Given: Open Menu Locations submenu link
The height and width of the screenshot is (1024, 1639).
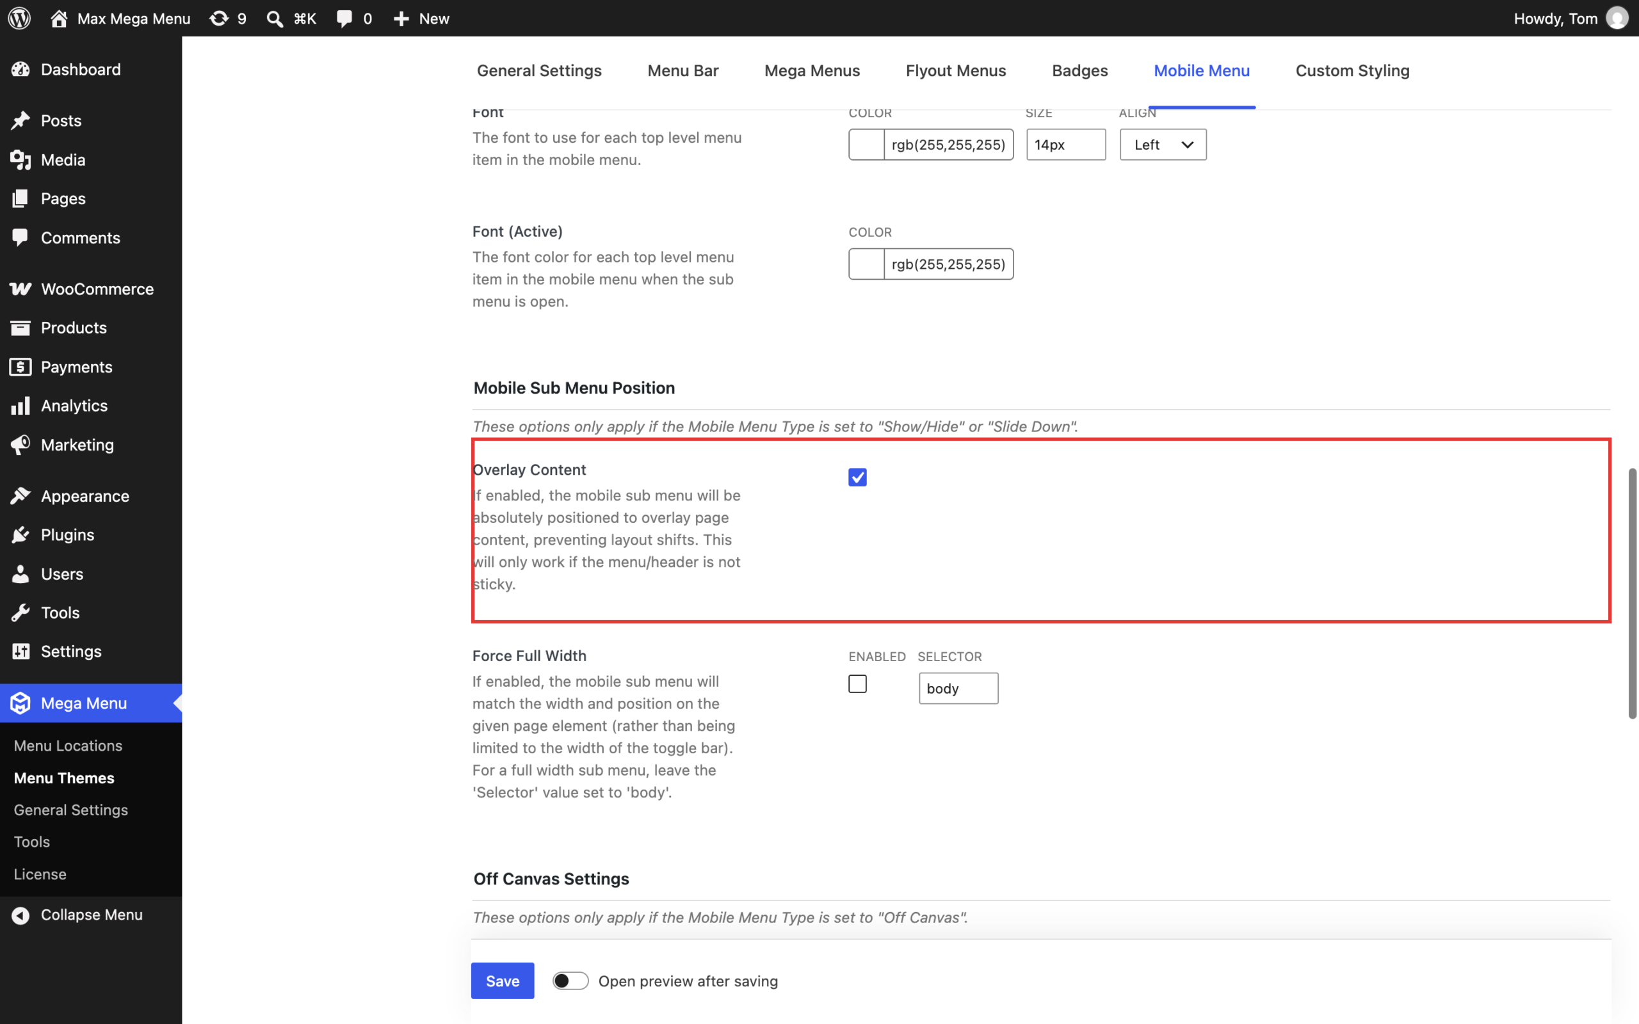Looking at the screenshot, I should [x=68, y=746].
